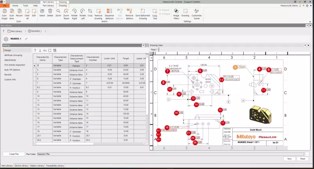Image resolution: width=314 pixels, height=169 pixels.
Task: Activate the Select tool in ribbon
Action: pos(42,13)
